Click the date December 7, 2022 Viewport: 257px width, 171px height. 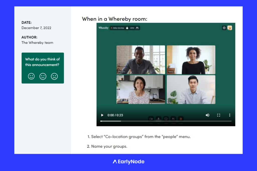(x=36, y=28)
